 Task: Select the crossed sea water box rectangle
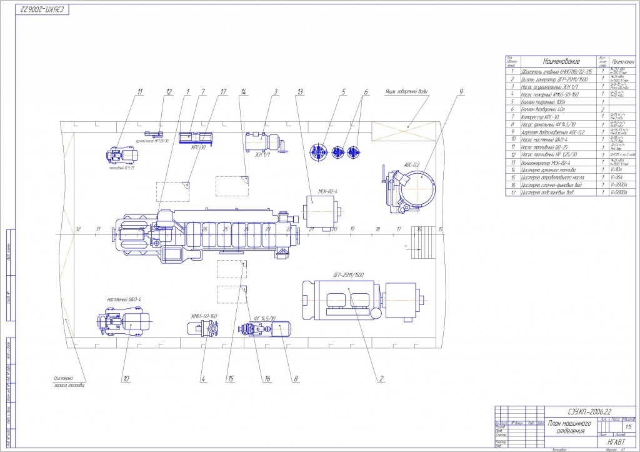(x=404, y=131)
